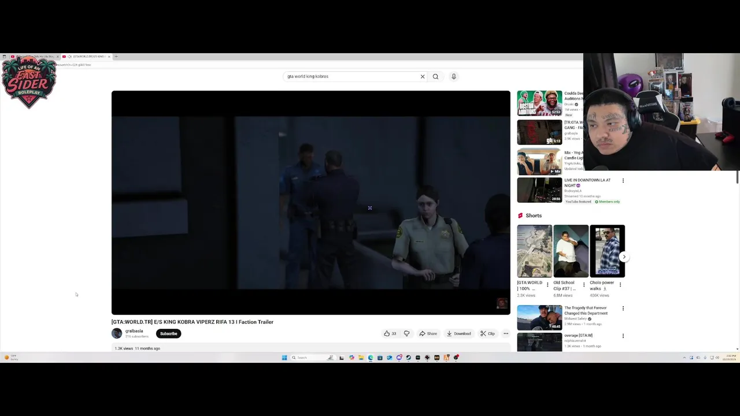This screenshot has width=740, height=416.
Task: Download the current video
Action: pos(458,333)
